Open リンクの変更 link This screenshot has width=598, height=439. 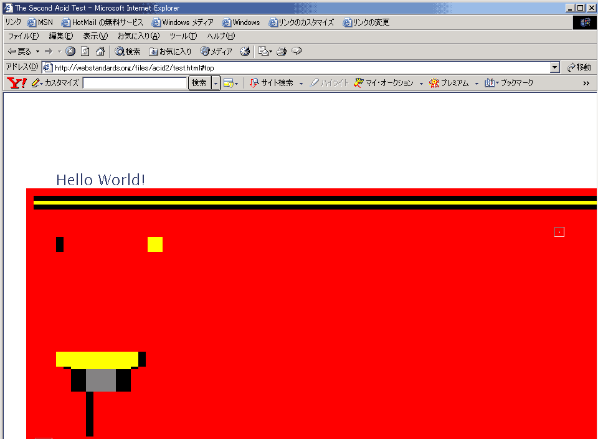pos(366,22)
